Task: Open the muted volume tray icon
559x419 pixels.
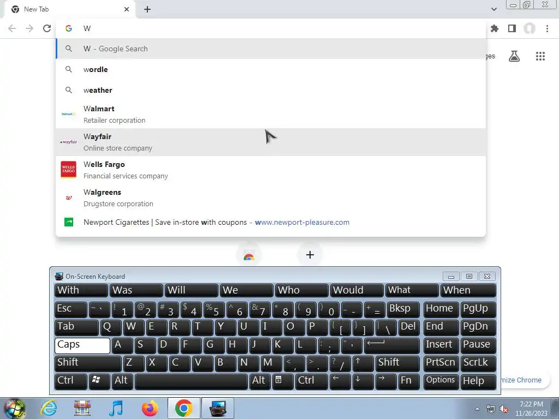Action: click(504, 409)
